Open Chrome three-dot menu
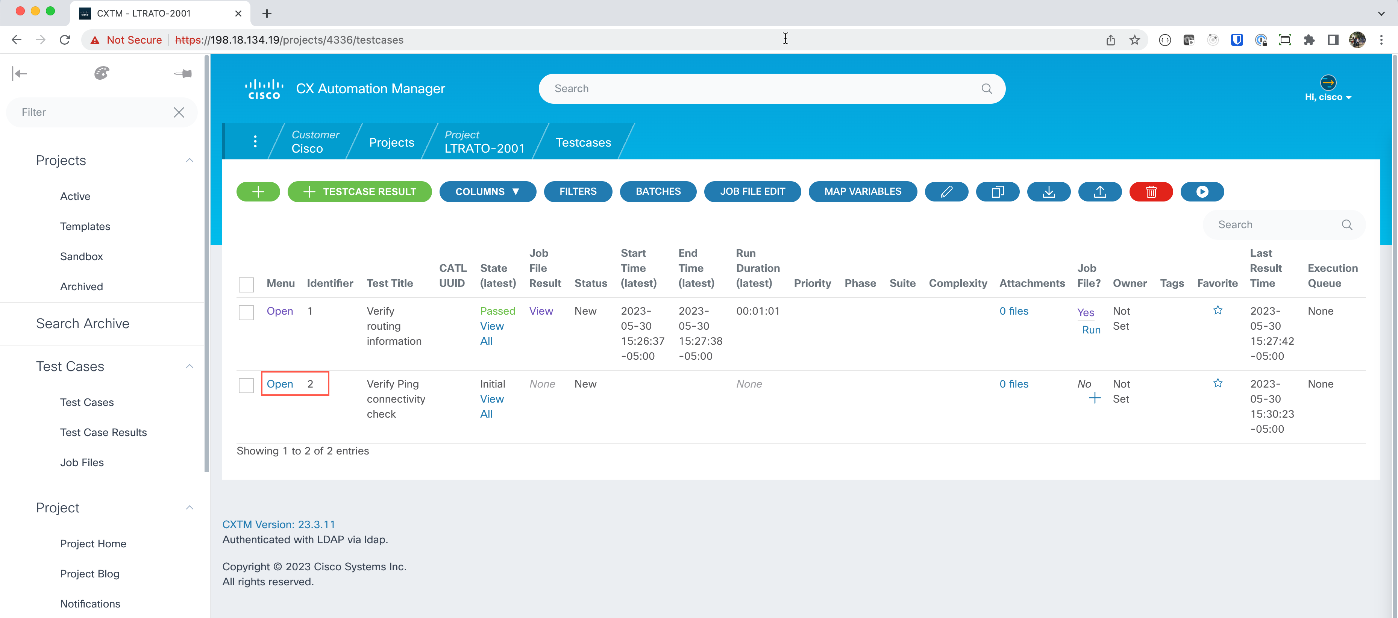The image size is (1398, 618). pos(1381,39)
